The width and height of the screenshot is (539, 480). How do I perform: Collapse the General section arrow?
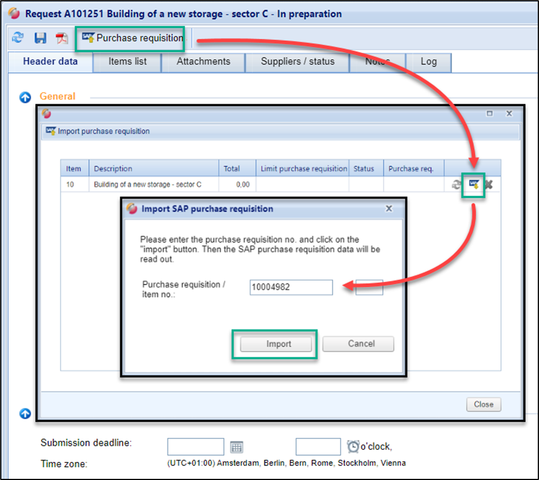point(25,97)
